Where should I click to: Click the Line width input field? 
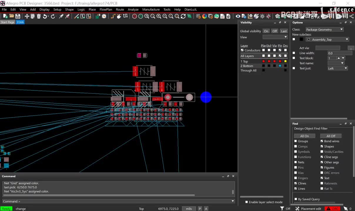[339, 53]
